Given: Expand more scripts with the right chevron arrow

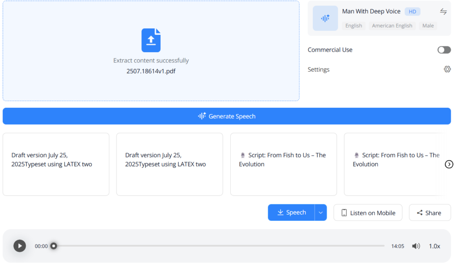Looking at the screenshot, I should point(449,164).
